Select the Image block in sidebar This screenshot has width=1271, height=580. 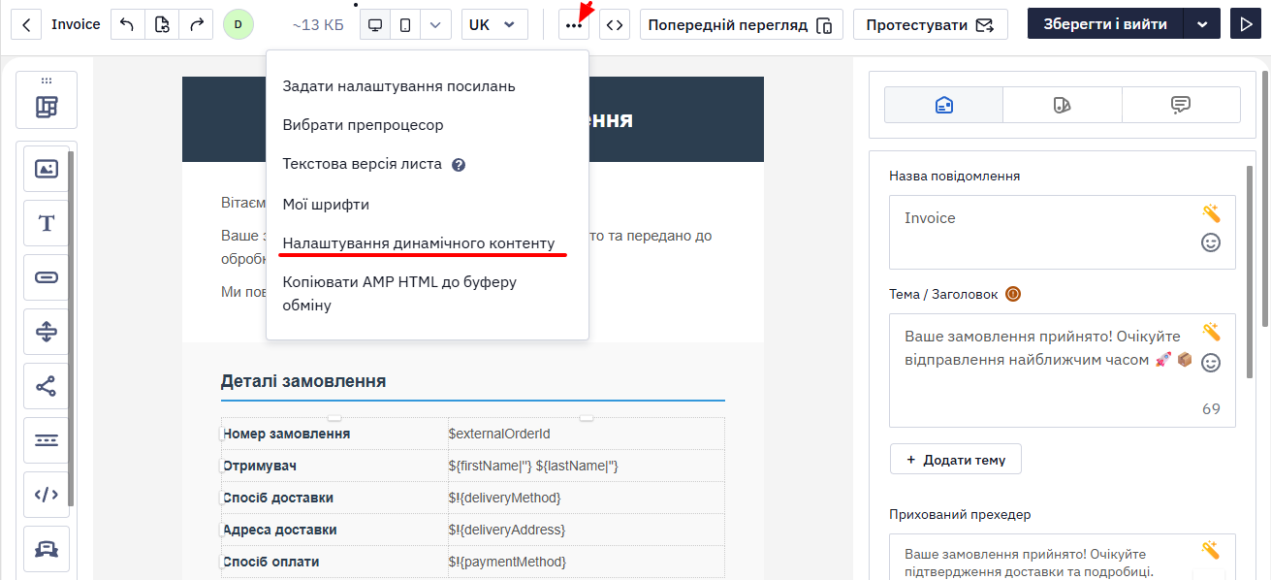[x=47, y=169]
